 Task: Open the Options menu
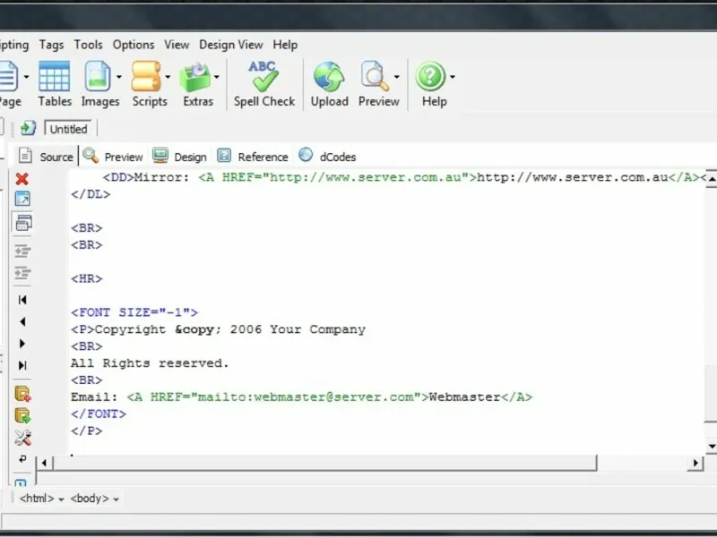point(134,45)
